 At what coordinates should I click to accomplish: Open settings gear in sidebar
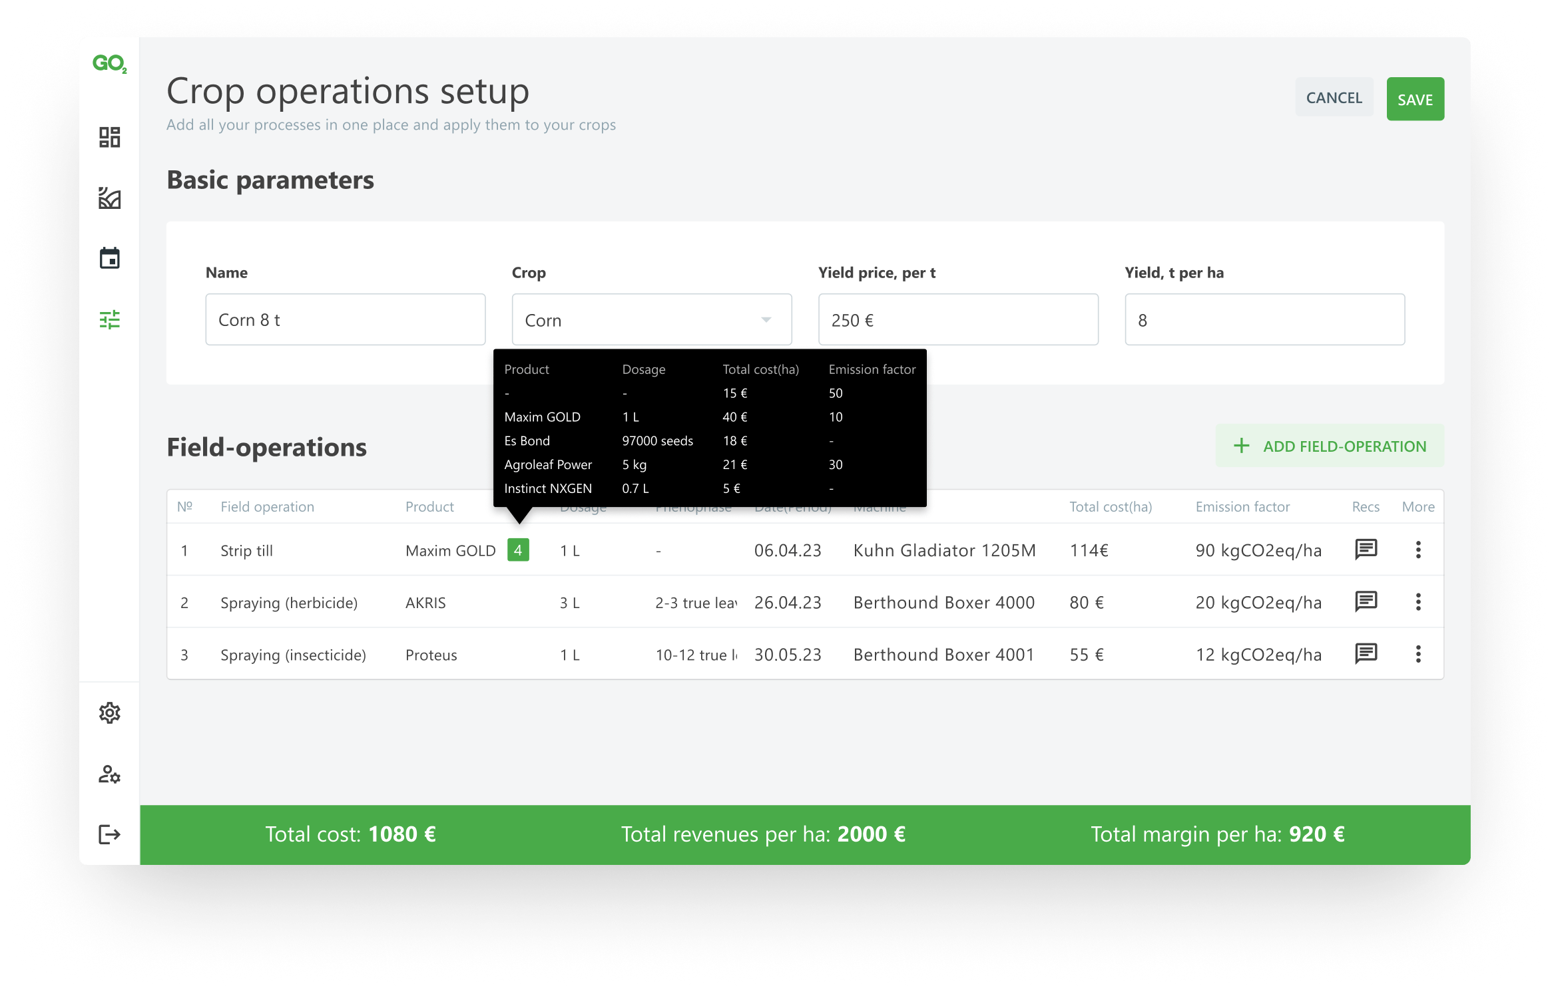click(109, 713)
